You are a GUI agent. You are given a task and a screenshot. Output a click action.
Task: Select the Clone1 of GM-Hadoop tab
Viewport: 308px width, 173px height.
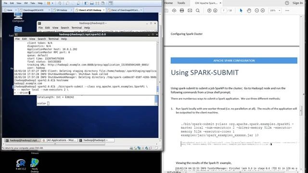[90, 10]
